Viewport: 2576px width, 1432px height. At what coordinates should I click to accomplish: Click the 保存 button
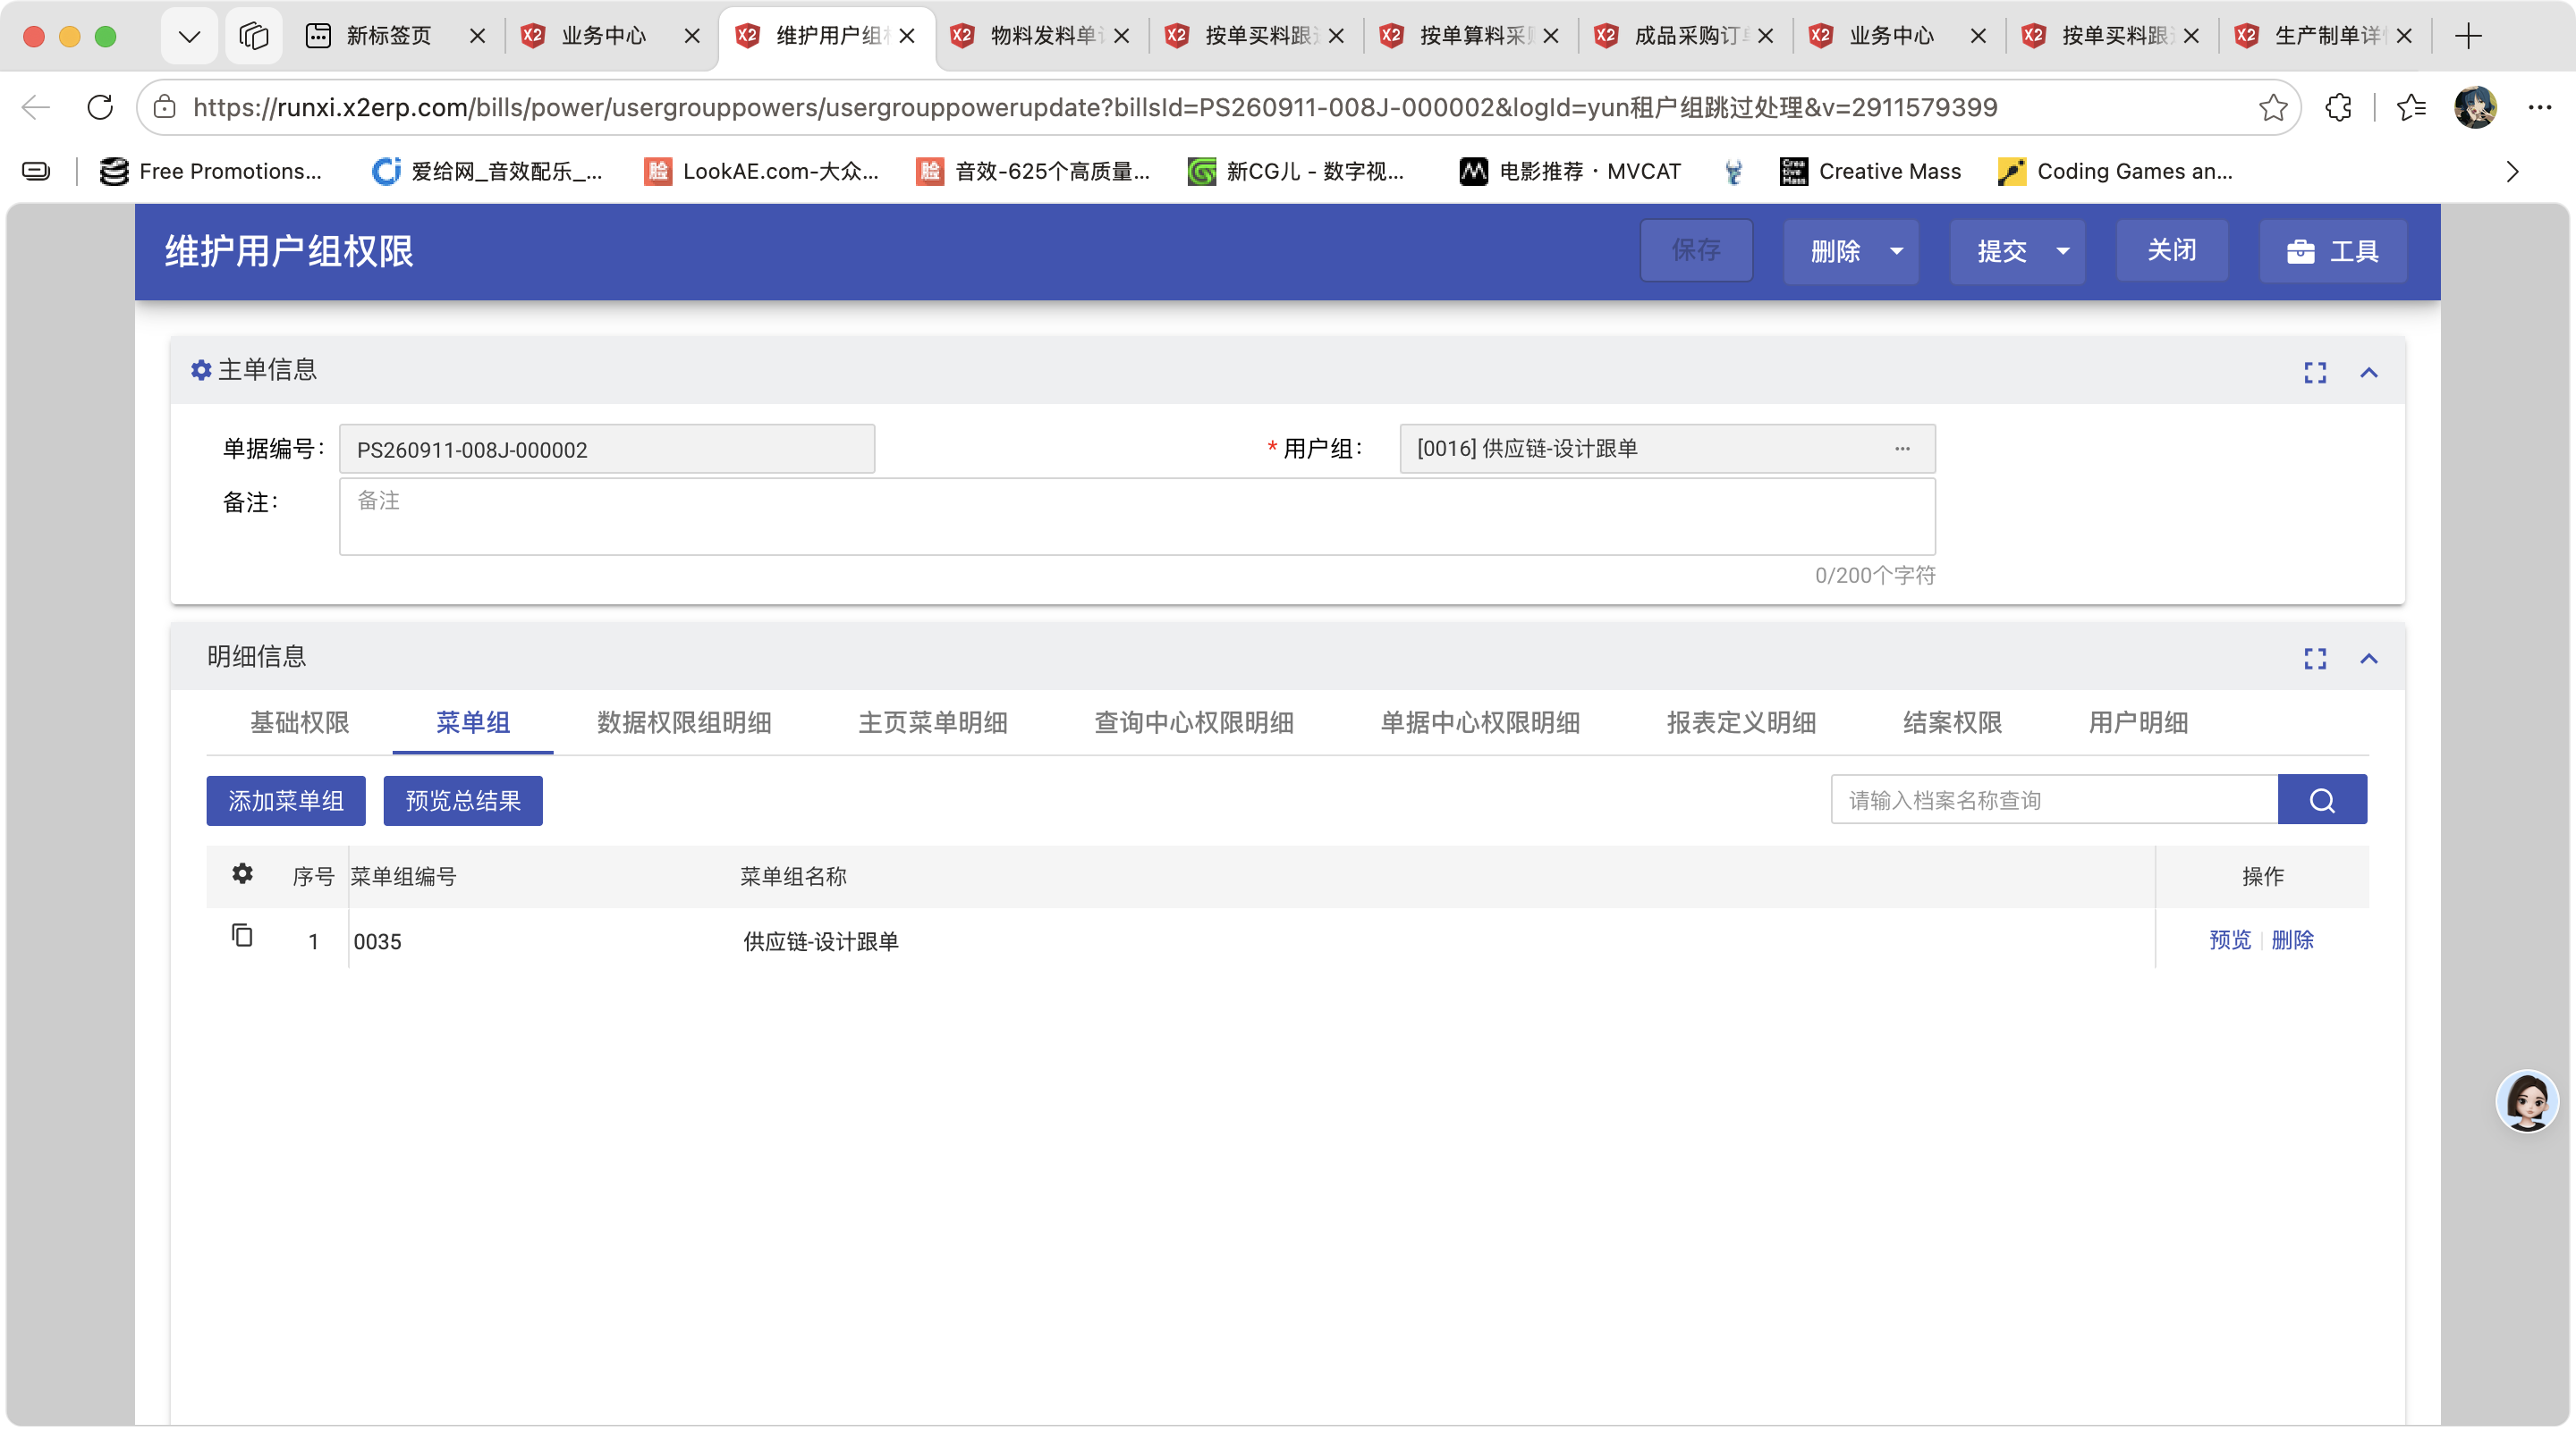point(1696,249)
